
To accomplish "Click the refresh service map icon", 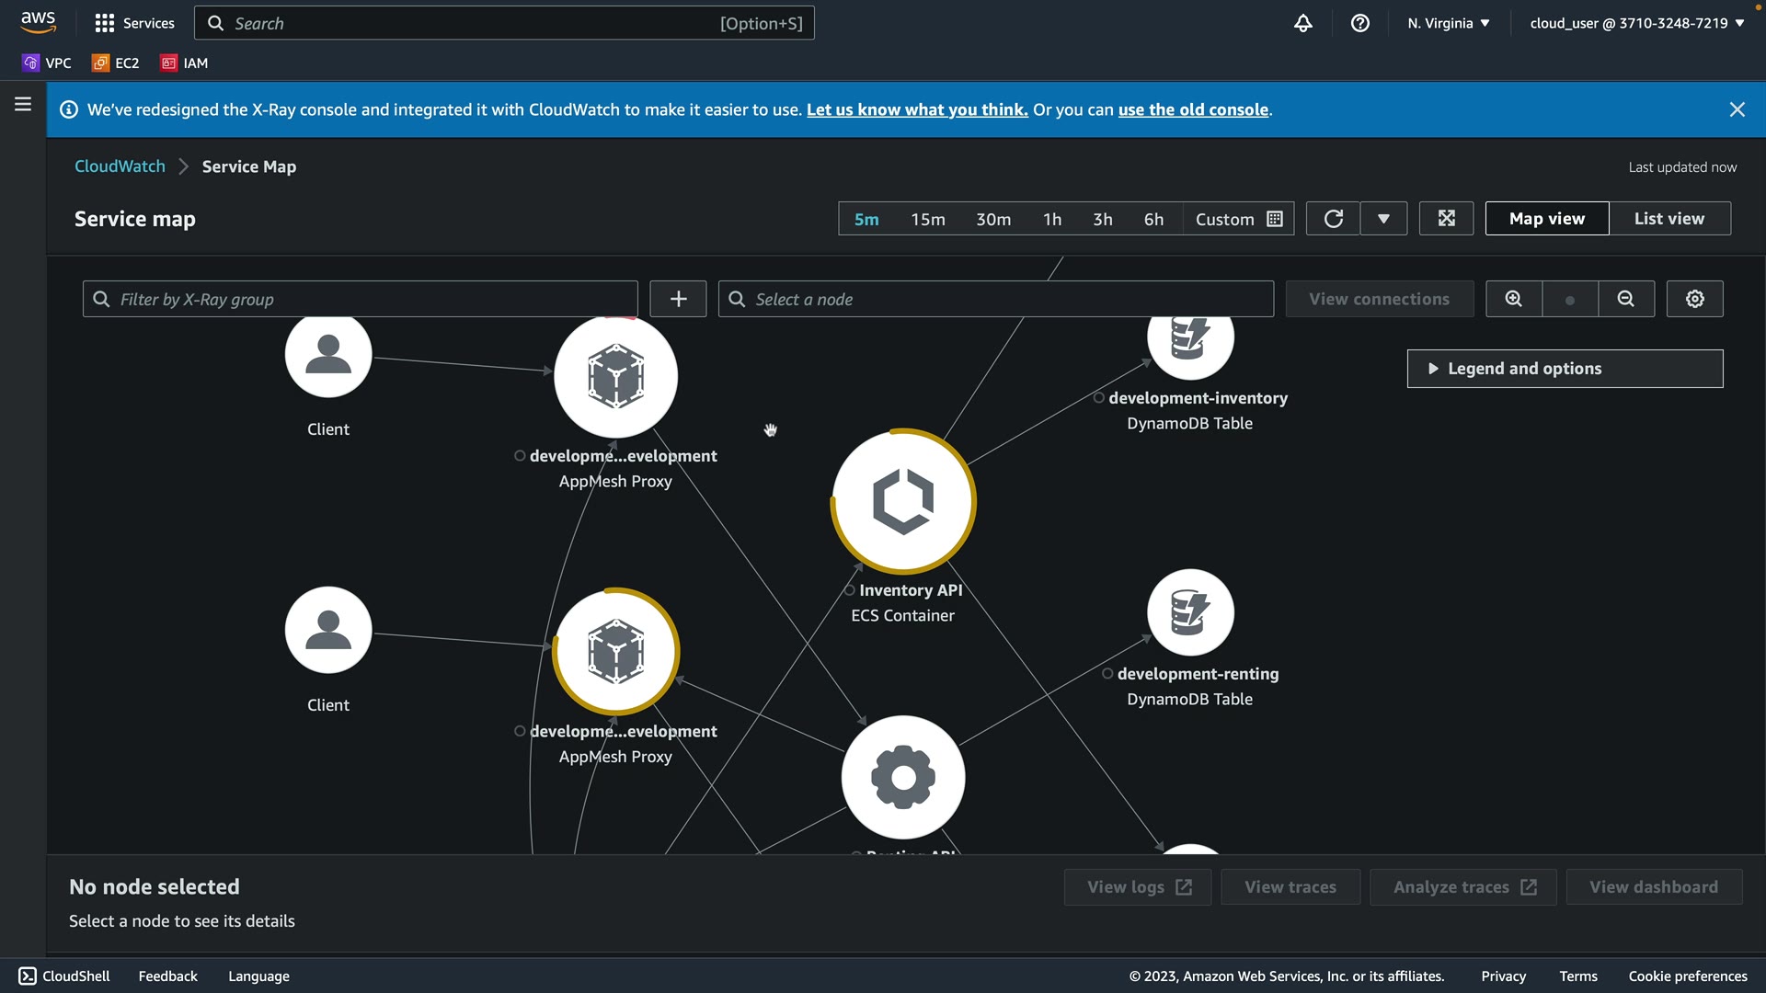I will 1333,219.
